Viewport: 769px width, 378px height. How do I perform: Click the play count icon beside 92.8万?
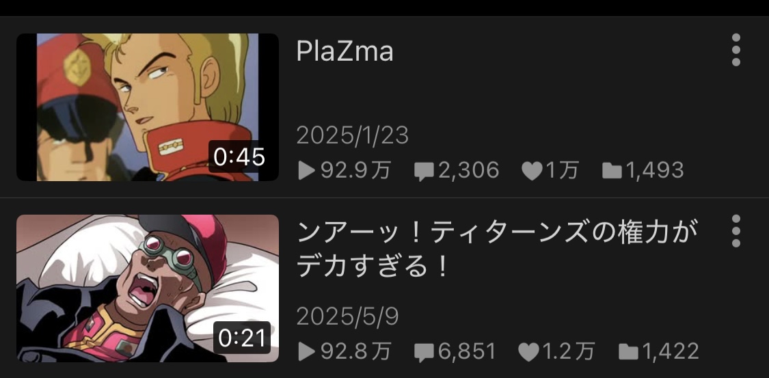(306, 351)
